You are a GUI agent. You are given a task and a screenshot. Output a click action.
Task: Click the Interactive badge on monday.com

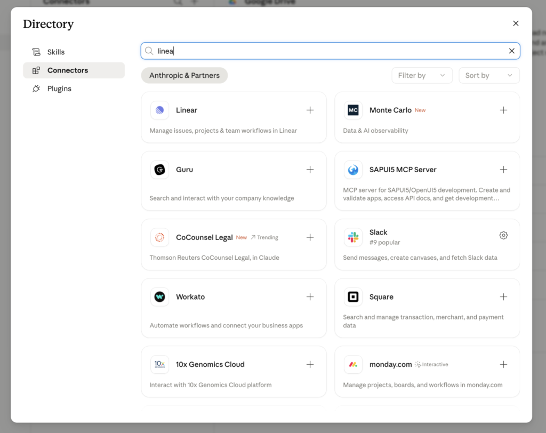tap(432, 364)
